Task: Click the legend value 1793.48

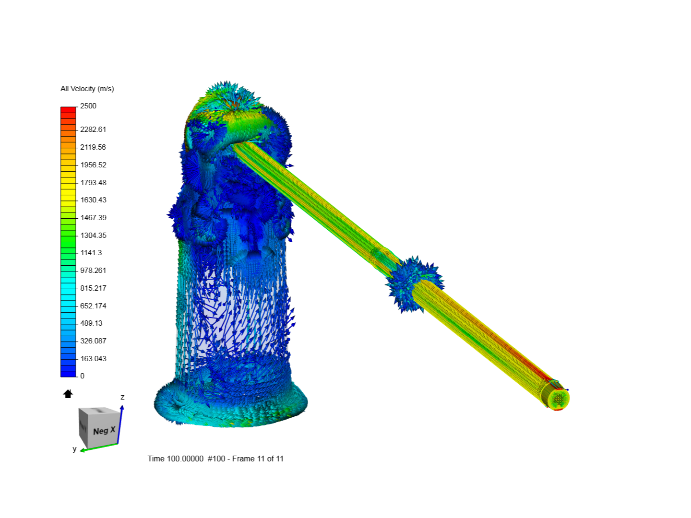Action: tap(93, 183)
